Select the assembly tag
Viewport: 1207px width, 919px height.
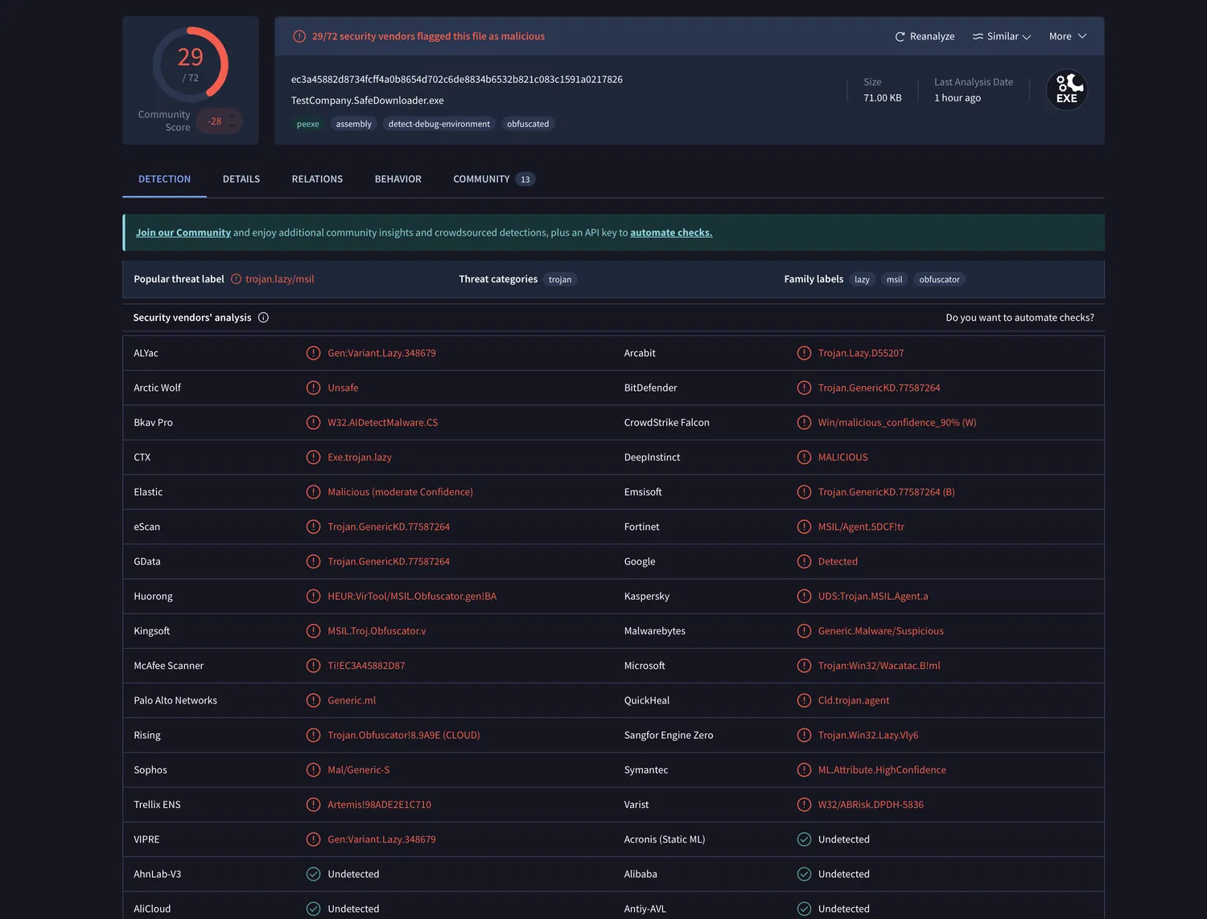click(x=354, y=124)
